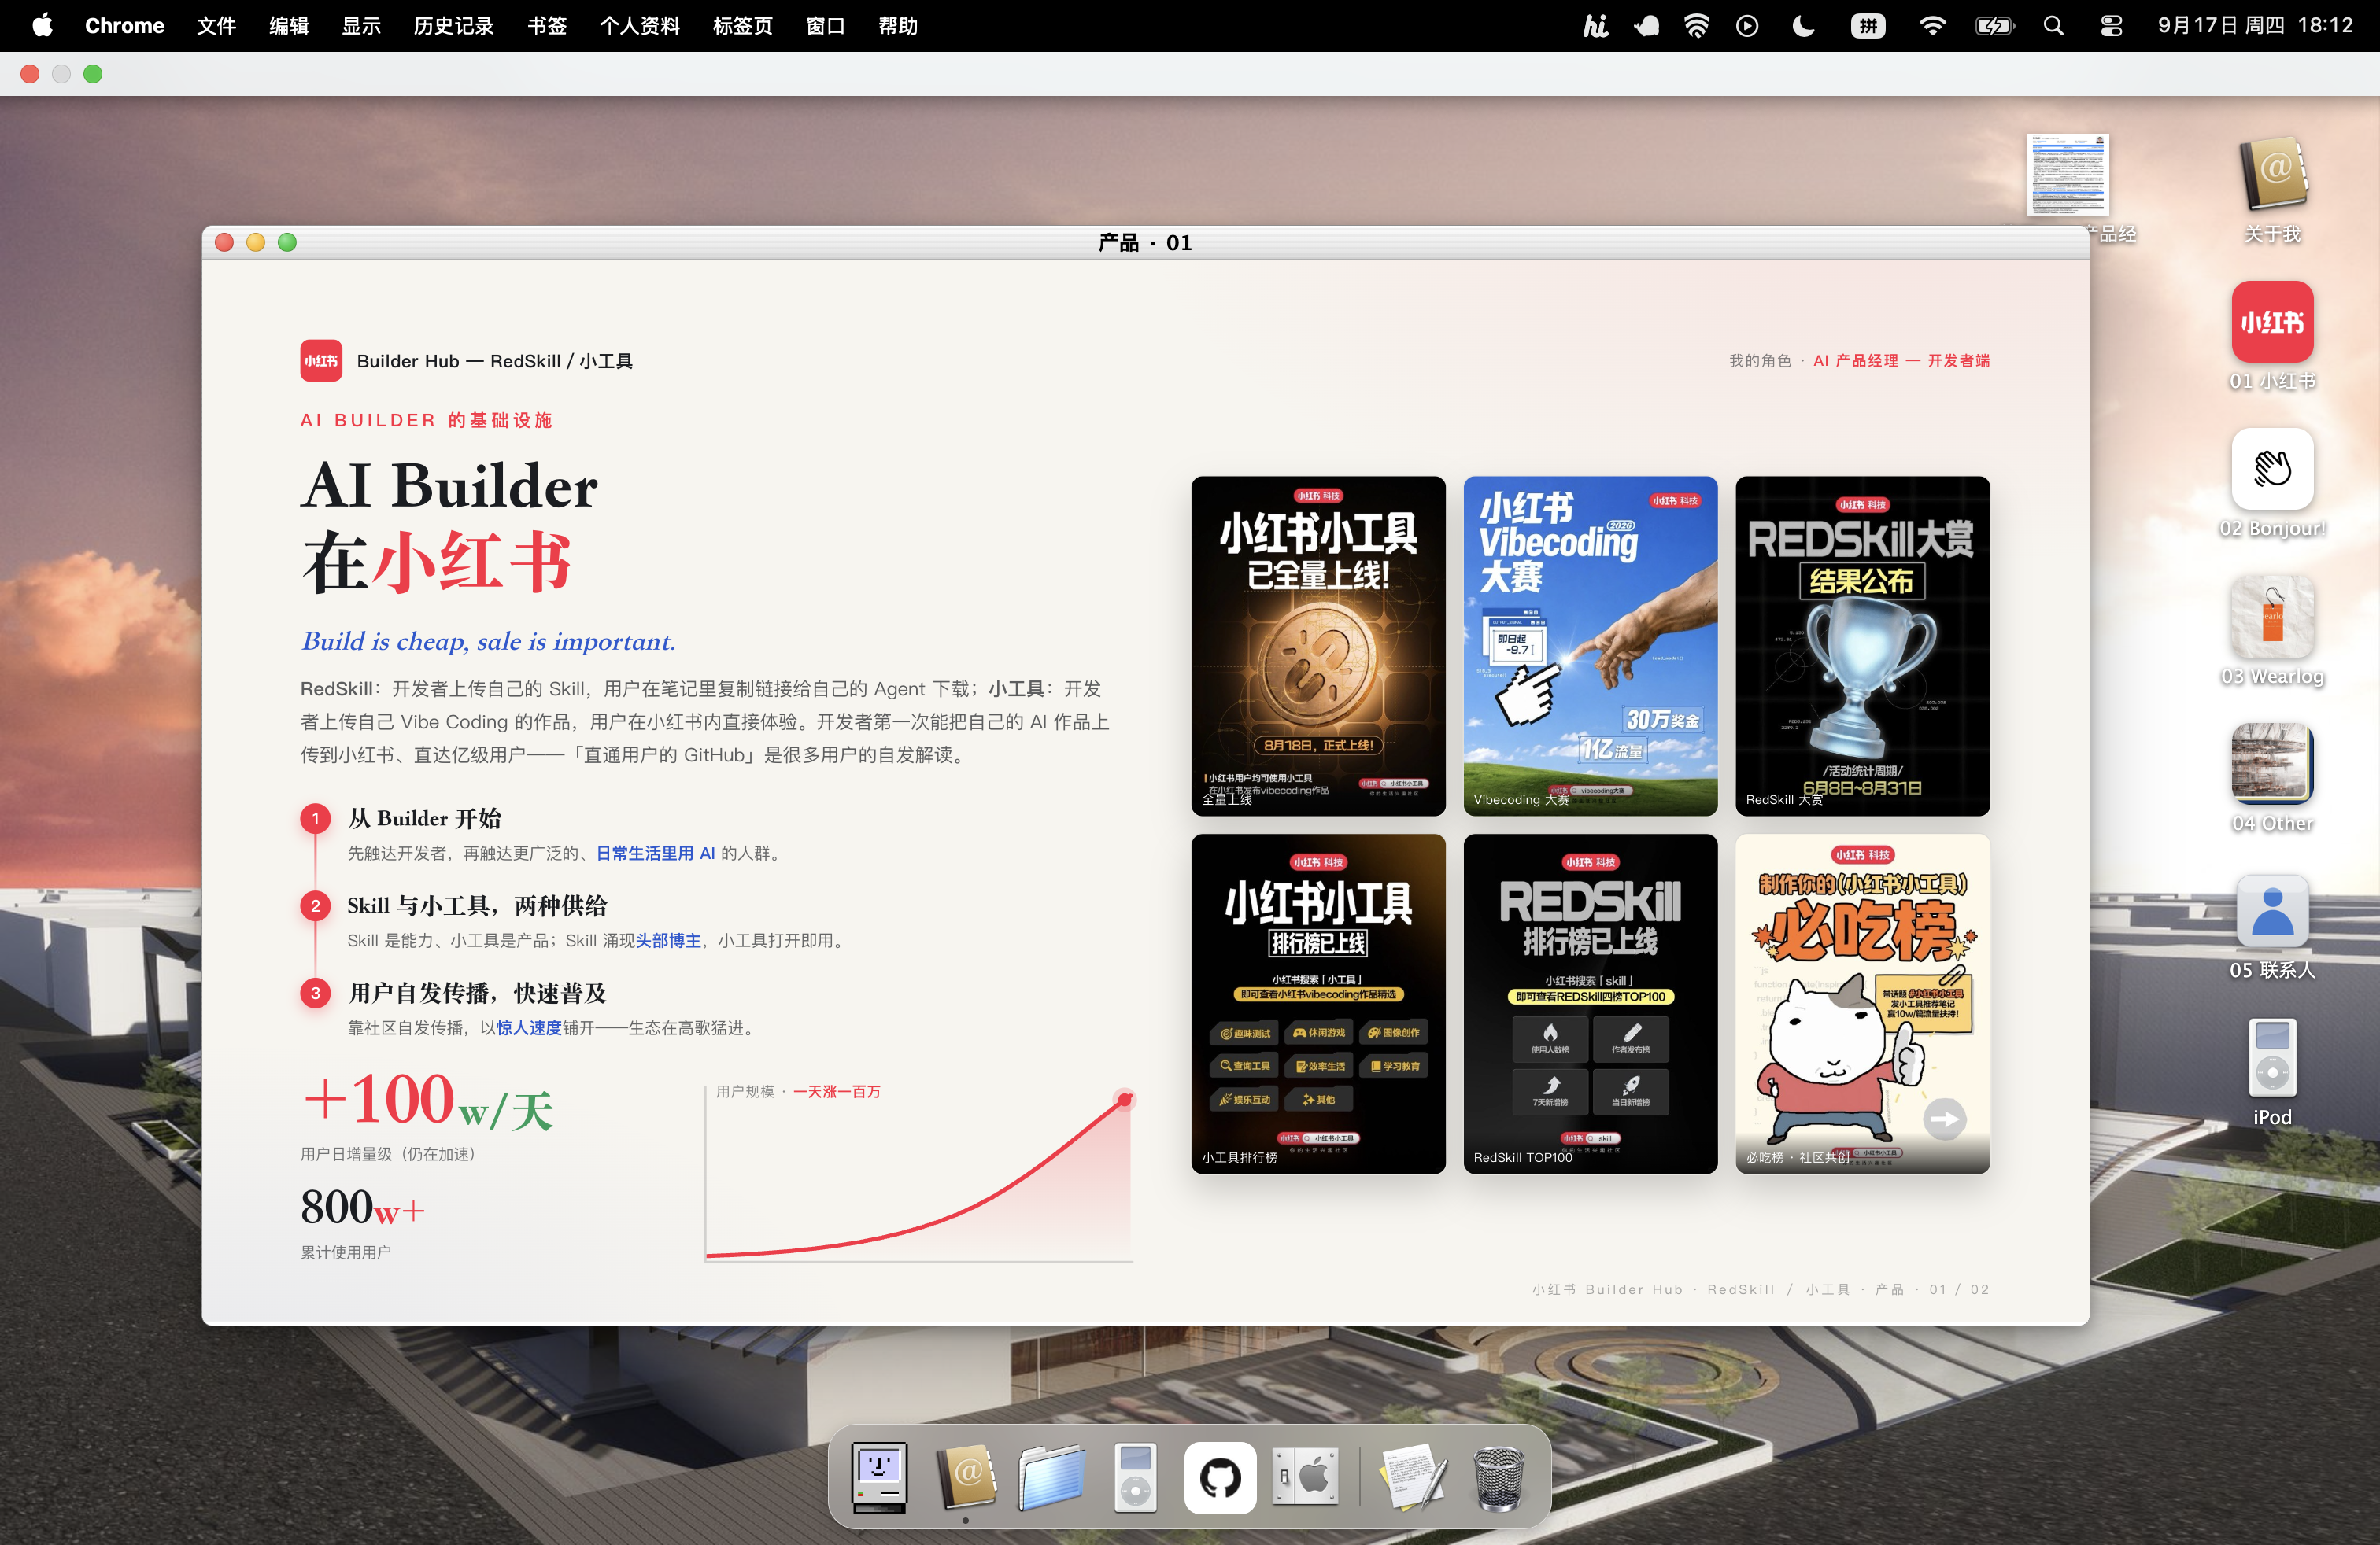Click the 小红书 logo in Builder Hub header
Image resolution: width=2380 pixels, height=1545 pixels.
321,361
